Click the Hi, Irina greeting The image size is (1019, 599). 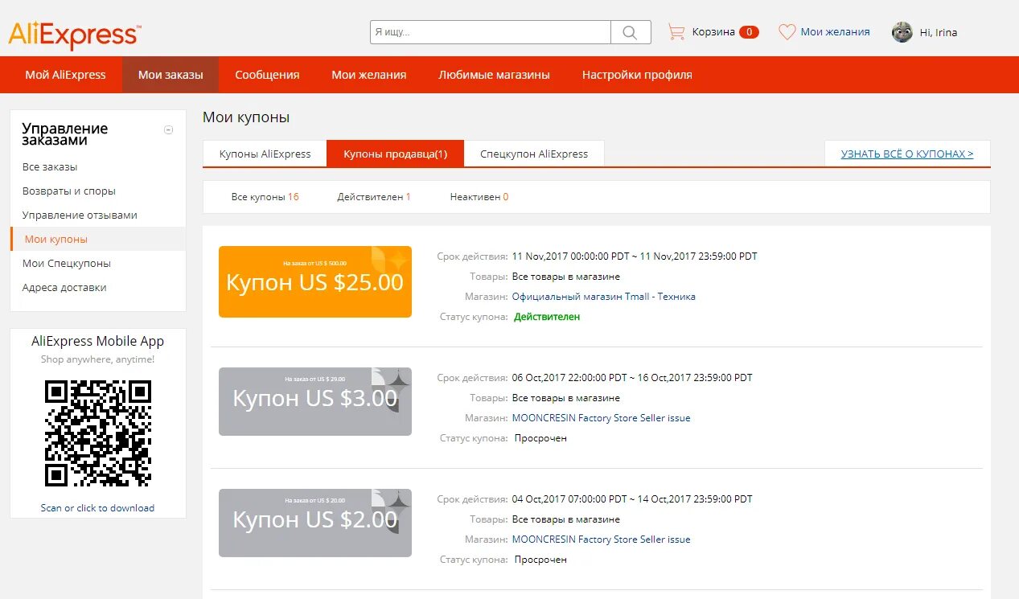(x=938, y=33)
